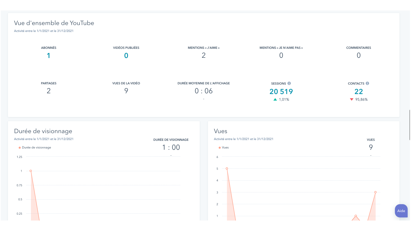Select the Vues chart point at value 3
Screen dimensions: 411x231
[x=375, y=192]
